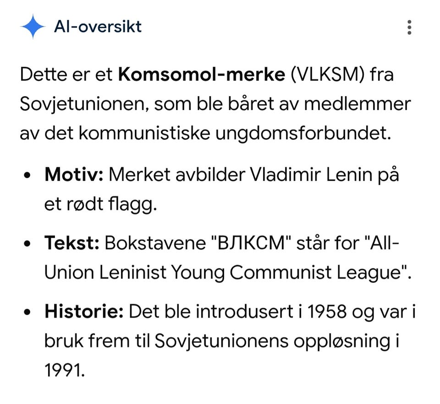Click the third bullet point marker
Screen dimensions: 440x404
[27, 312]
